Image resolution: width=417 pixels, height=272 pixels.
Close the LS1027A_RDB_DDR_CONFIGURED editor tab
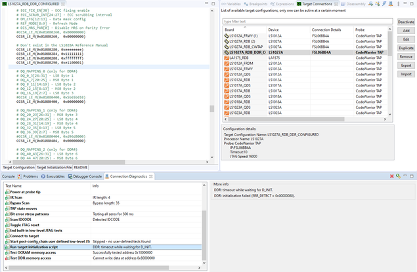63,4
